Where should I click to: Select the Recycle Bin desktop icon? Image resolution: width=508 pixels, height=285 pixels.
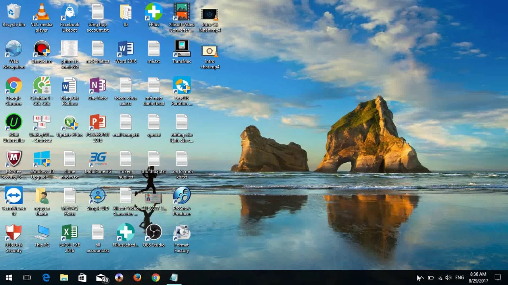point(13,15)
